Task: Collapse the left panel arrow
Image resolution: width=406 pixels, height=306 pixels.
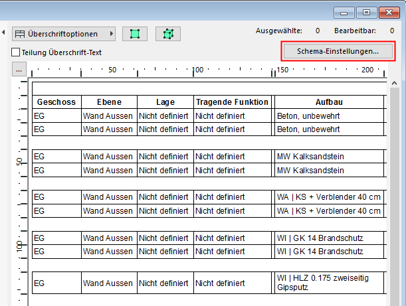Action: point(3,33)
